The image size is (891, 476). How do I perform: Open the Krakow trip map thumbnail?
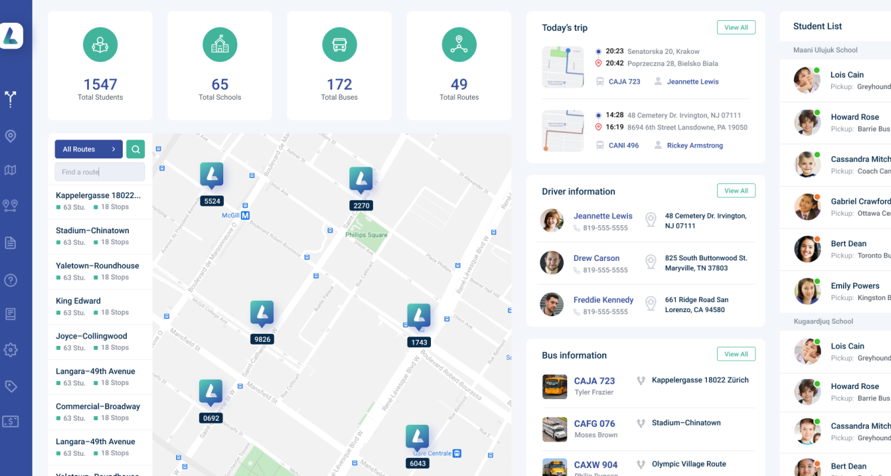point(563,67)
